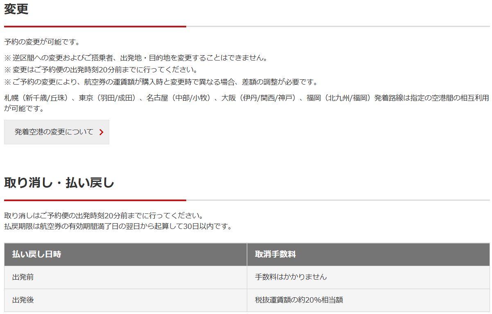
Task: Click the red underline below the 変更 heading
Action: (x=95, y=27)
